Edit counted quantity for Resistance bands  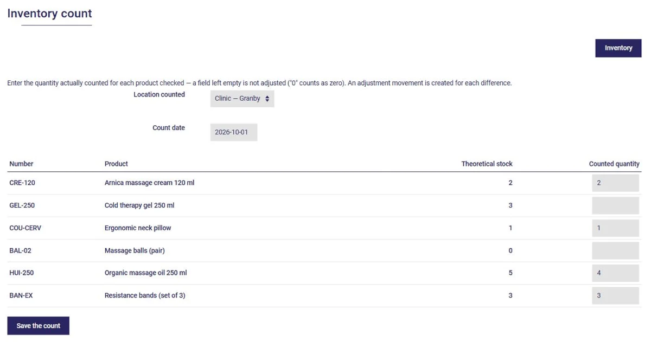click(615, 296)
